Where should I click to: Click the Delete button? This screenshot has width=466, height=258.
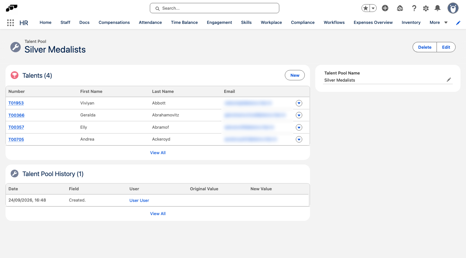pyautogui.click(x=425, y=47)
